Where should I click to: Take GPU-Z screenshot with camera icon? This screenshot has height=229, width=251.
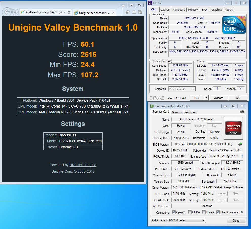tap(242, 111)
